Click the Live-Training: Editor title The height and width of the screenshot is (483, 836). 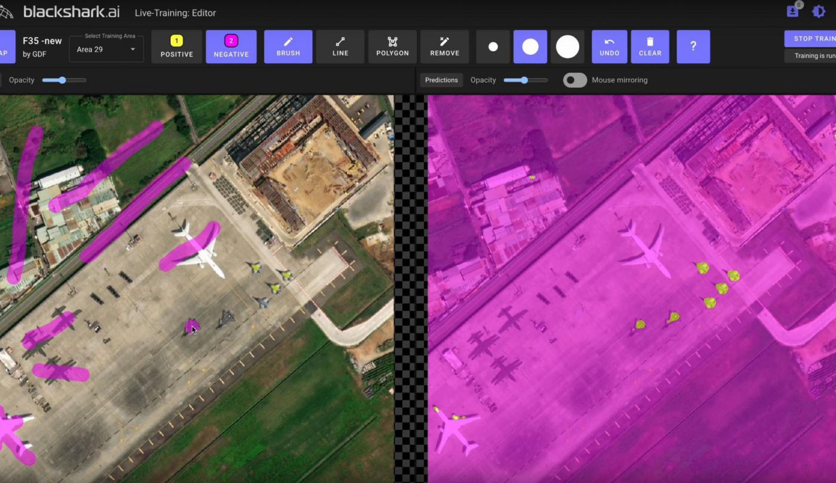pyautogui.click(x=176, y=13)
